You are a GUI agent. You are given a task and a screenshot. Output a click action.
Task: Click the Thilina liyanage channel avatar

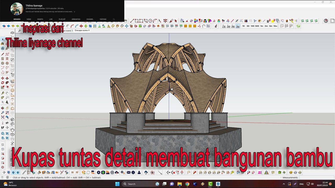pos(17,9)
